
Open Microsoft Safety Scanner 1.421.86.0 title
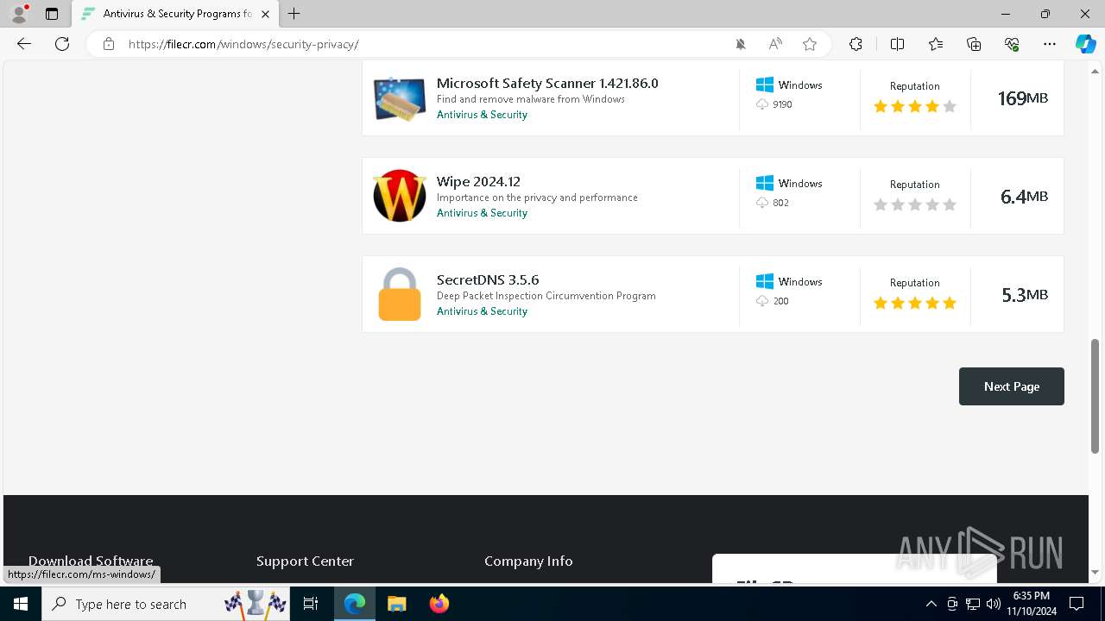point(547,83)
